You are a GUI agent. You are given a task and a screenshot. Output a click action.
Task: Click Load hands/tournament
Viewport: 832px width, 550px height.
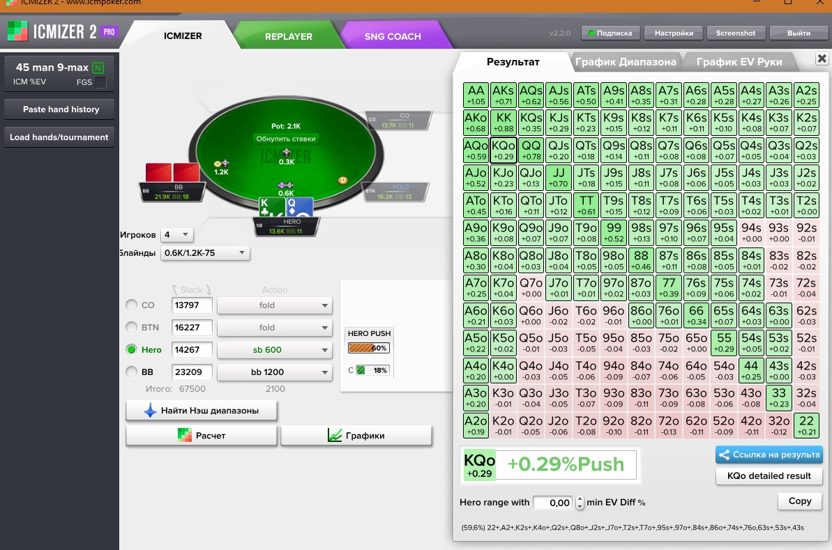(x=59, y=137)
